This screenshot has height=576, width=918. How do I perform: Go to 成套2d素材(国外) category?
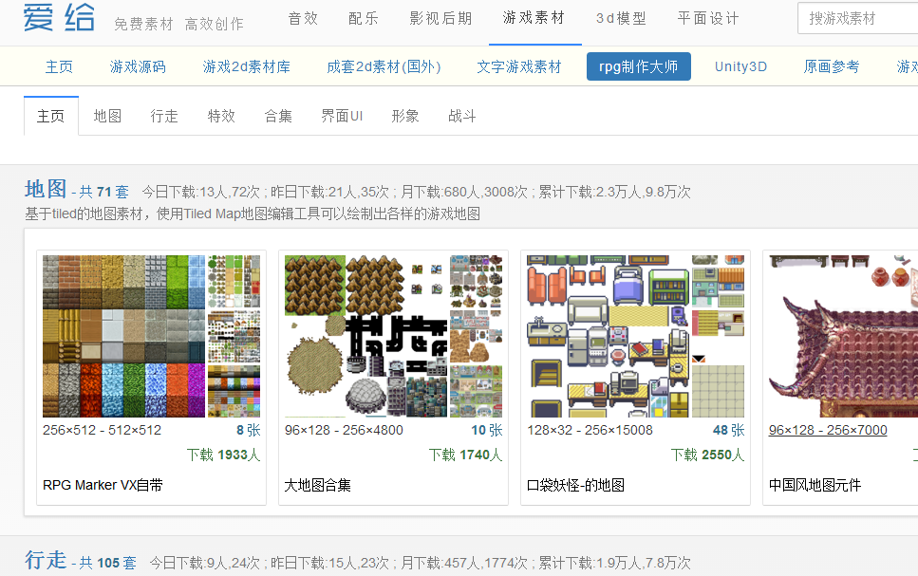point(384,66)
